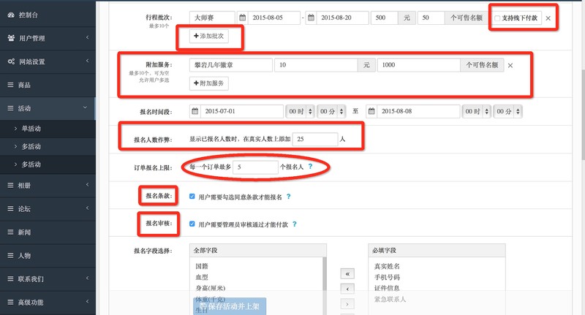Open the signup start hour dropdown

pos(300,112)
